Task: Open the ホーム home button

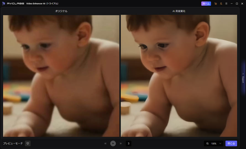Action: pos(206,4)
